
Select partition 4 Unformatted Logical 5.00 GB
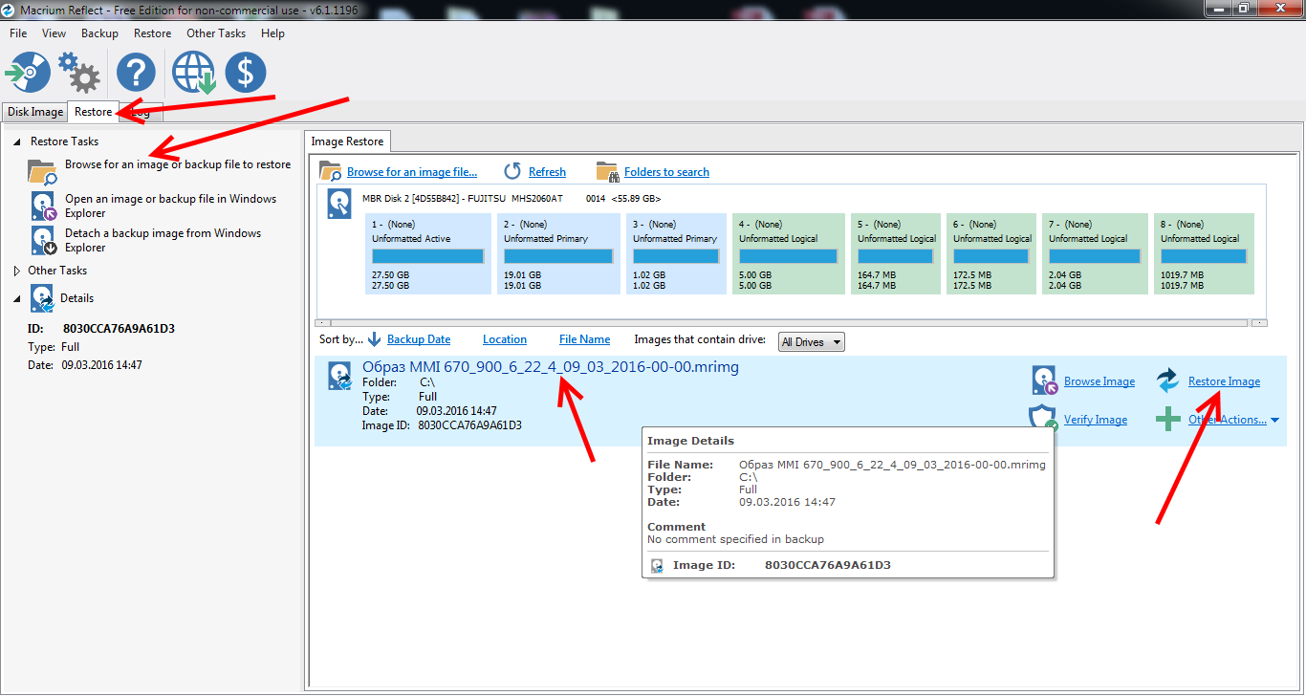[789, 254]
